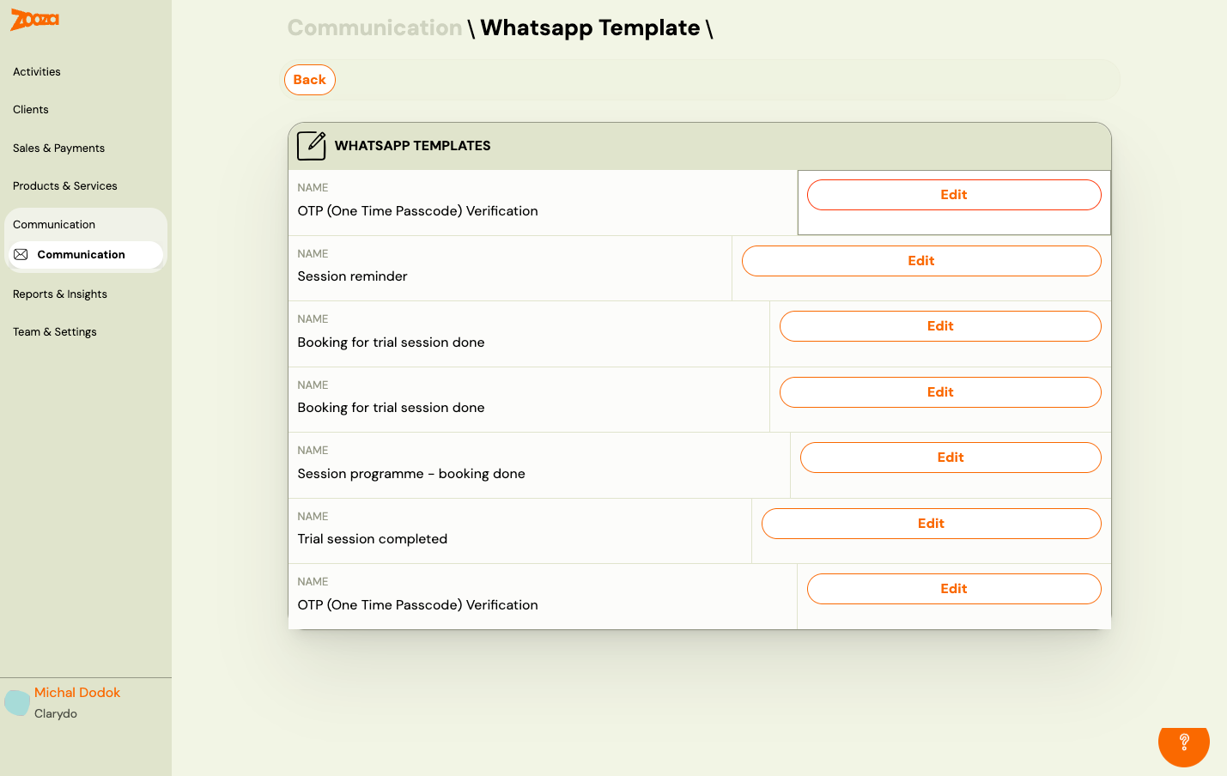
Task: Click the Communication breadcrumb link
Action: pyautogui.click(x=374, y=27)
